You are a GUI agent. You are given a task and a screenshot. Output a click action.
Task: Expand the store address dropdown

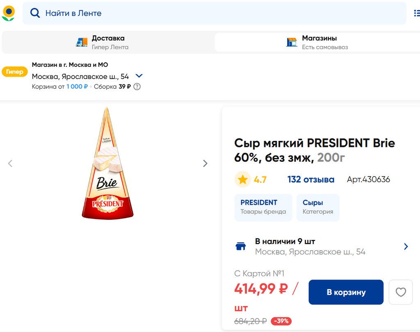pos(139,76)
